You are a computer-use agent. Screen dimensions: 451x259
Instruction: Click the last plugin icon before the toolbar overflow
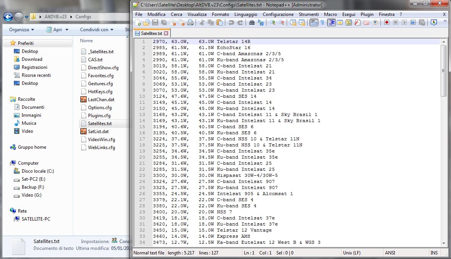click(x=434, y=23)
